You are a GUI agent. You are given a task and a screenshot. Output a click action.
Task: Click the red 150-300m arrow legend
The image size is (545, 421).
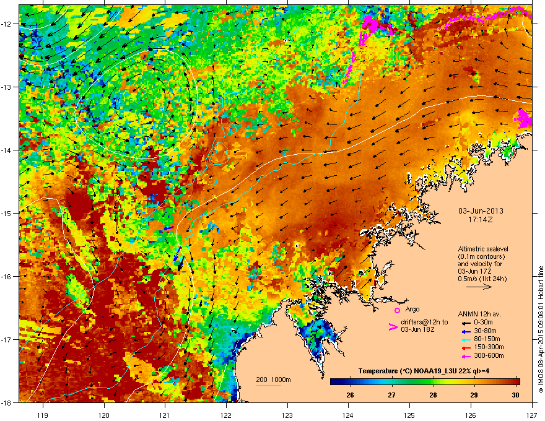tap(465, 348)
